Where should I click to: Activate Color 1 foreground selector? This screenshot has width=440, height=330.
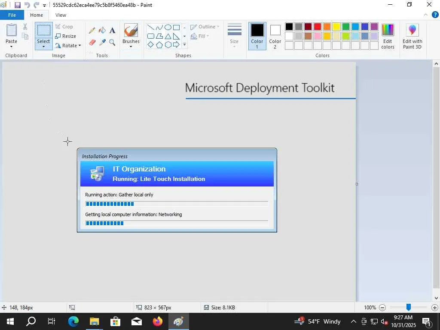tap(257, 37)
